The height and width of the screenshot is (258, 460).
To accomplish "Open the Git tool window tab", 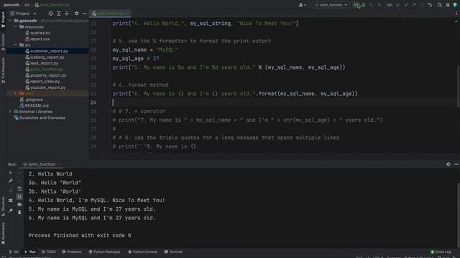I will 14,252.
